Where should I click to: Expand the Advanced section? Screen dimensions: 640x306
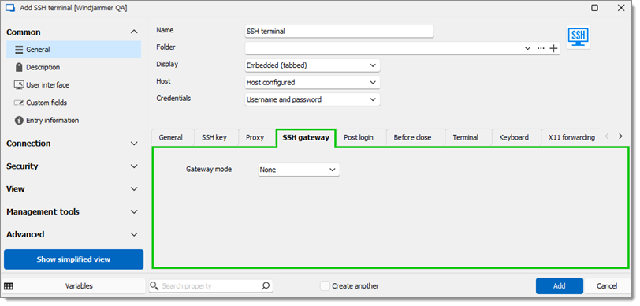[x=134, y=234]
